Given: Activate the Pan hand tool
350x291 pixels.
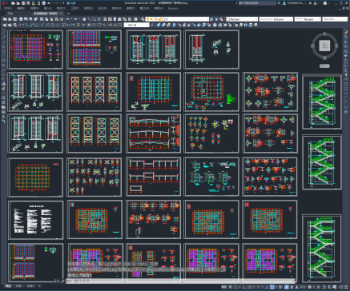Looking at the screenshot, I should 84,19.
